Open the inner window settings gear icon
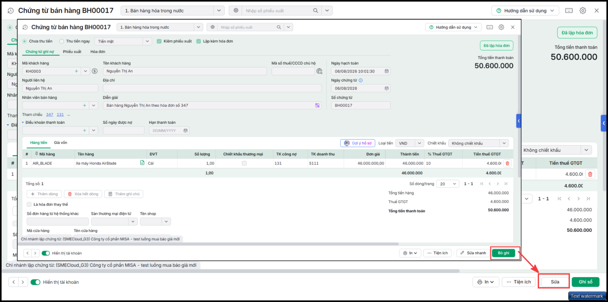 pos(501,27)
